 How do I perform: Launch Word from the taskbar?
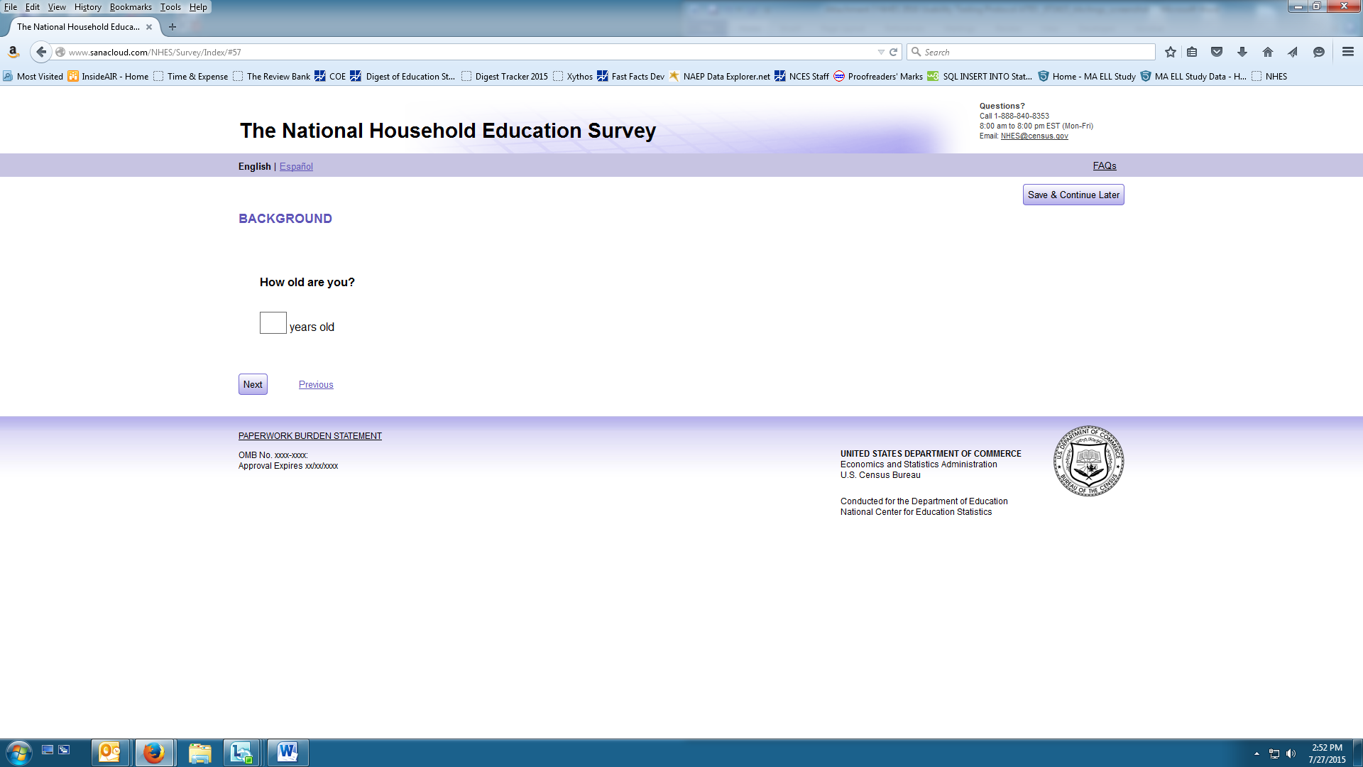click(x=288, y=753)
